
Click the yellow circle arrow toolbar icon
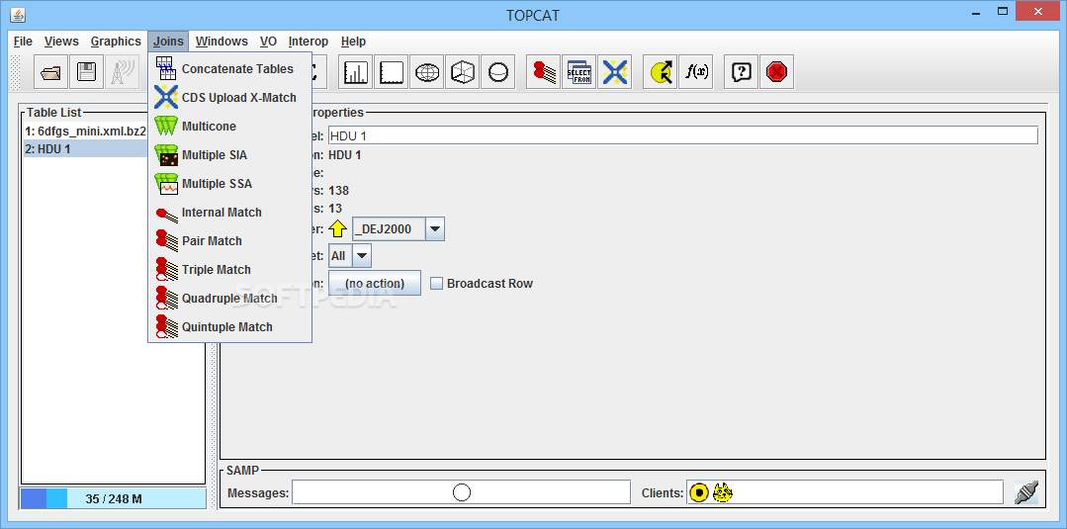coord(660,72)
